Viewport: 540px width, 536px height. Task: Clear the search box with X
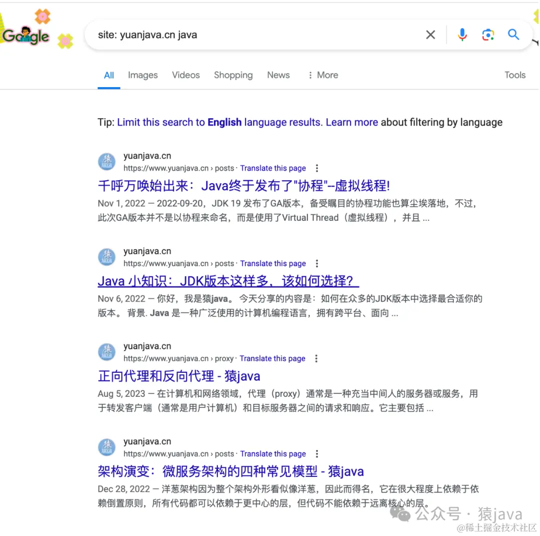(430, 35)
